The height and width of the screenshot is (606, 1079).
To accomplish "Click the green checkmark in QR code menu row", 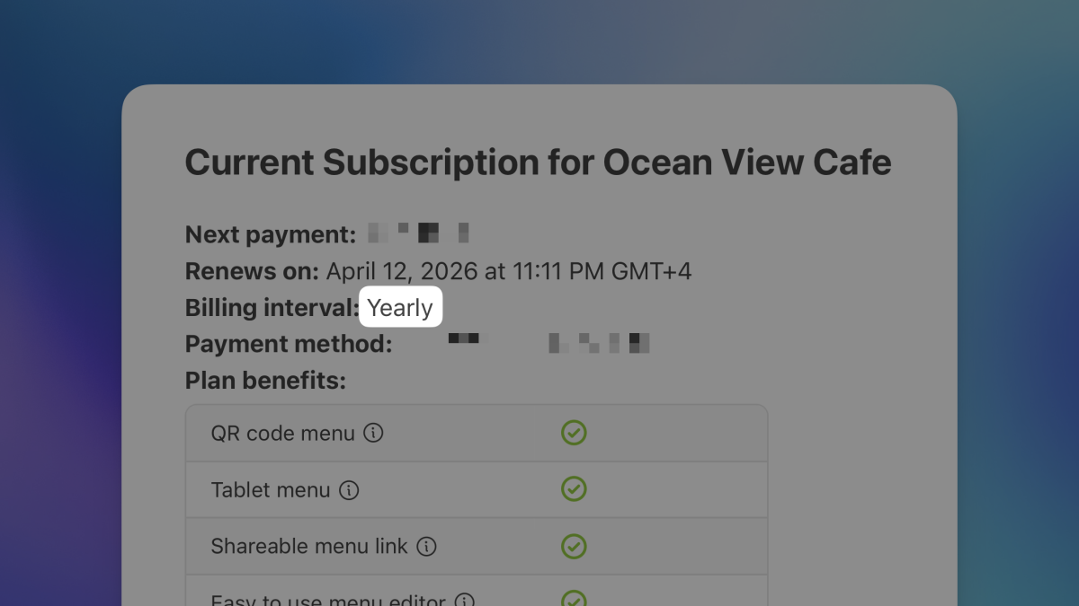I will coord(574,433).
